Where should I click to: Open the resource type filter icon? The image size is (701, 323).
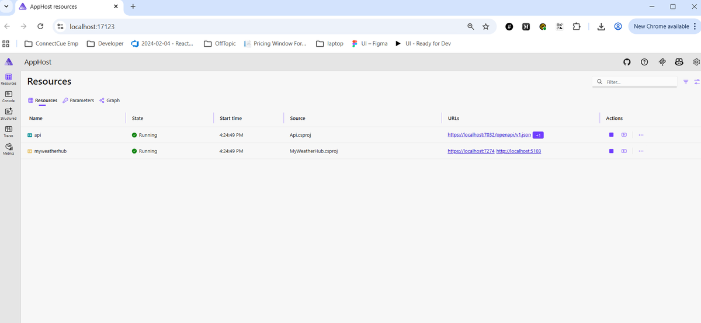point(686,82)
